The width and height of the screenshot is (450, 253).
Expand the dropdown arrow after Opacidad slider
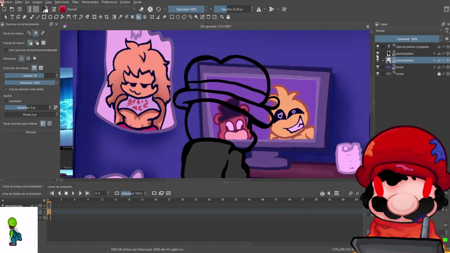click(x=211, y=9)
